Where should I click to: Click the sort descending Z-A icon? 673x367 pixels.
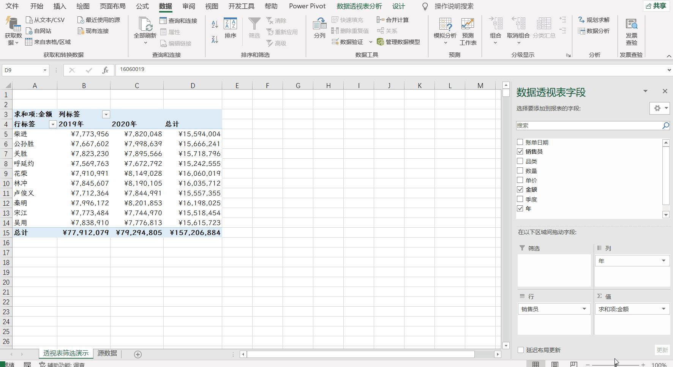click(x=215, y=39)
